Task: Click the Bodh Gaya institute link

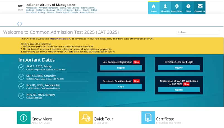Action: pos(65,8)
